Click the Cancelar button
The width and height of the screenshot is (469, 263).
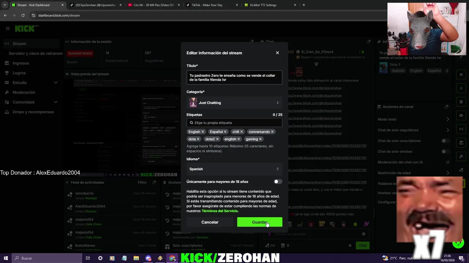pos(210,222)
